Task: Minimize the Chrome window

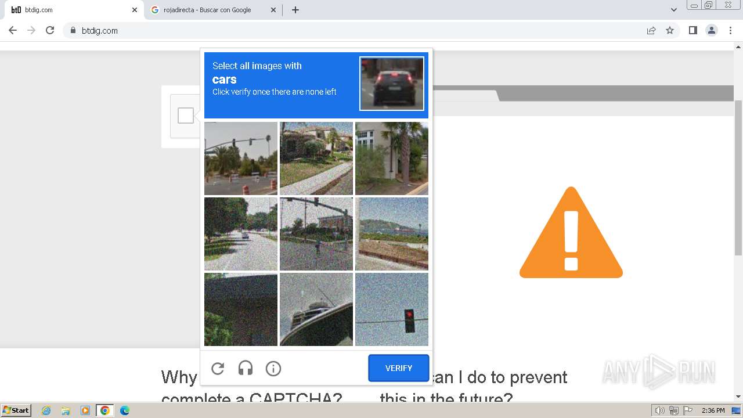Action: (694, 5)
